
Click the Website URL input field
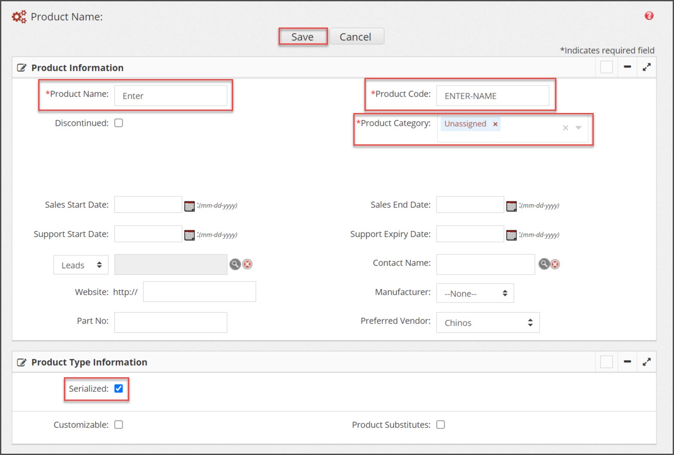pyautogui.click(x=199, y=292)
